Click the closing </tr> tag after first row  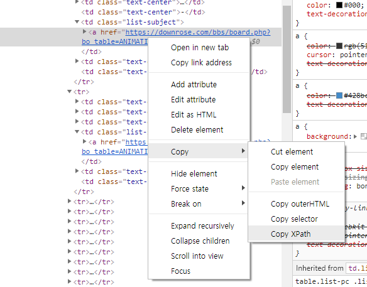(x=84, y=82)
